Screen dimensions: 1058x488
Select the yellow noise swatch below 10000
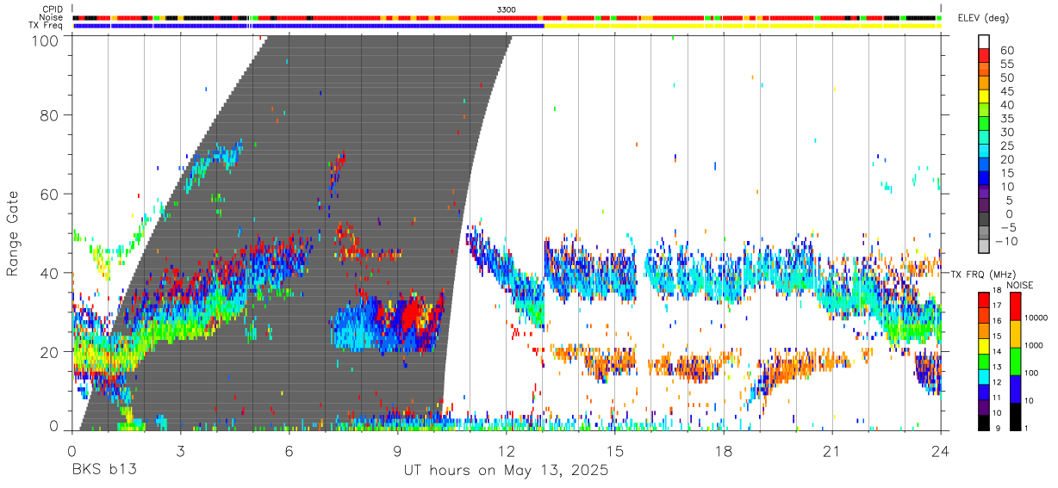[x=1015, y=333]
